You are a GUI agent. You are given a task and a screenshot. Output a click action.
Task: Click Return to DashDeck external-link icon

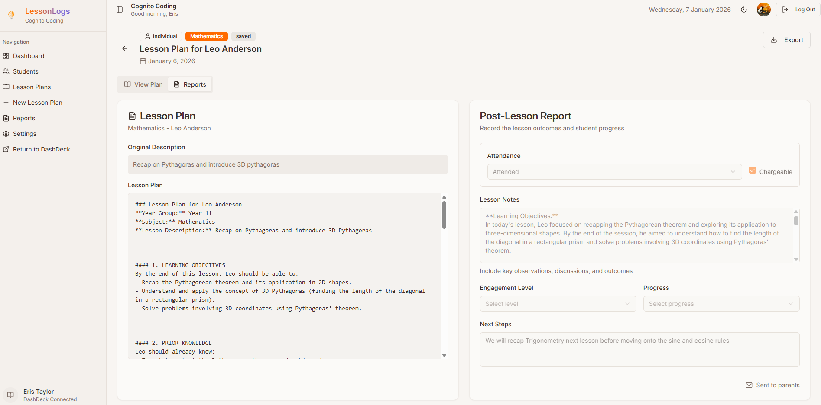point(6,149)
